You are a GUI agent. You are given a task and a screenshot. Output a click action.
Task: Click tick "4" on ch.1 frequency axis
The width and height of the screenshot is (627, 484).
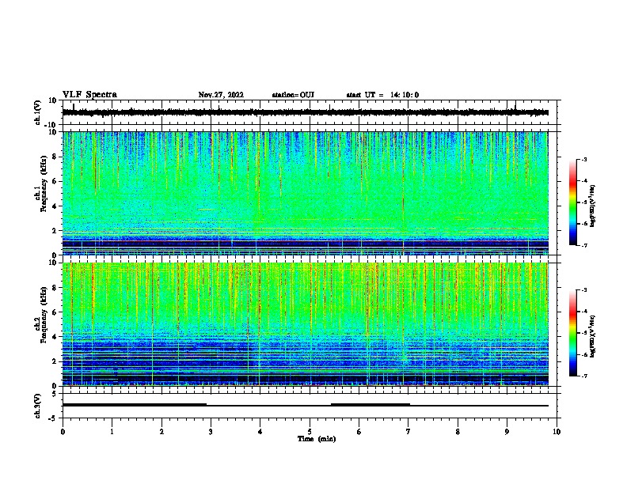(55, 206)
